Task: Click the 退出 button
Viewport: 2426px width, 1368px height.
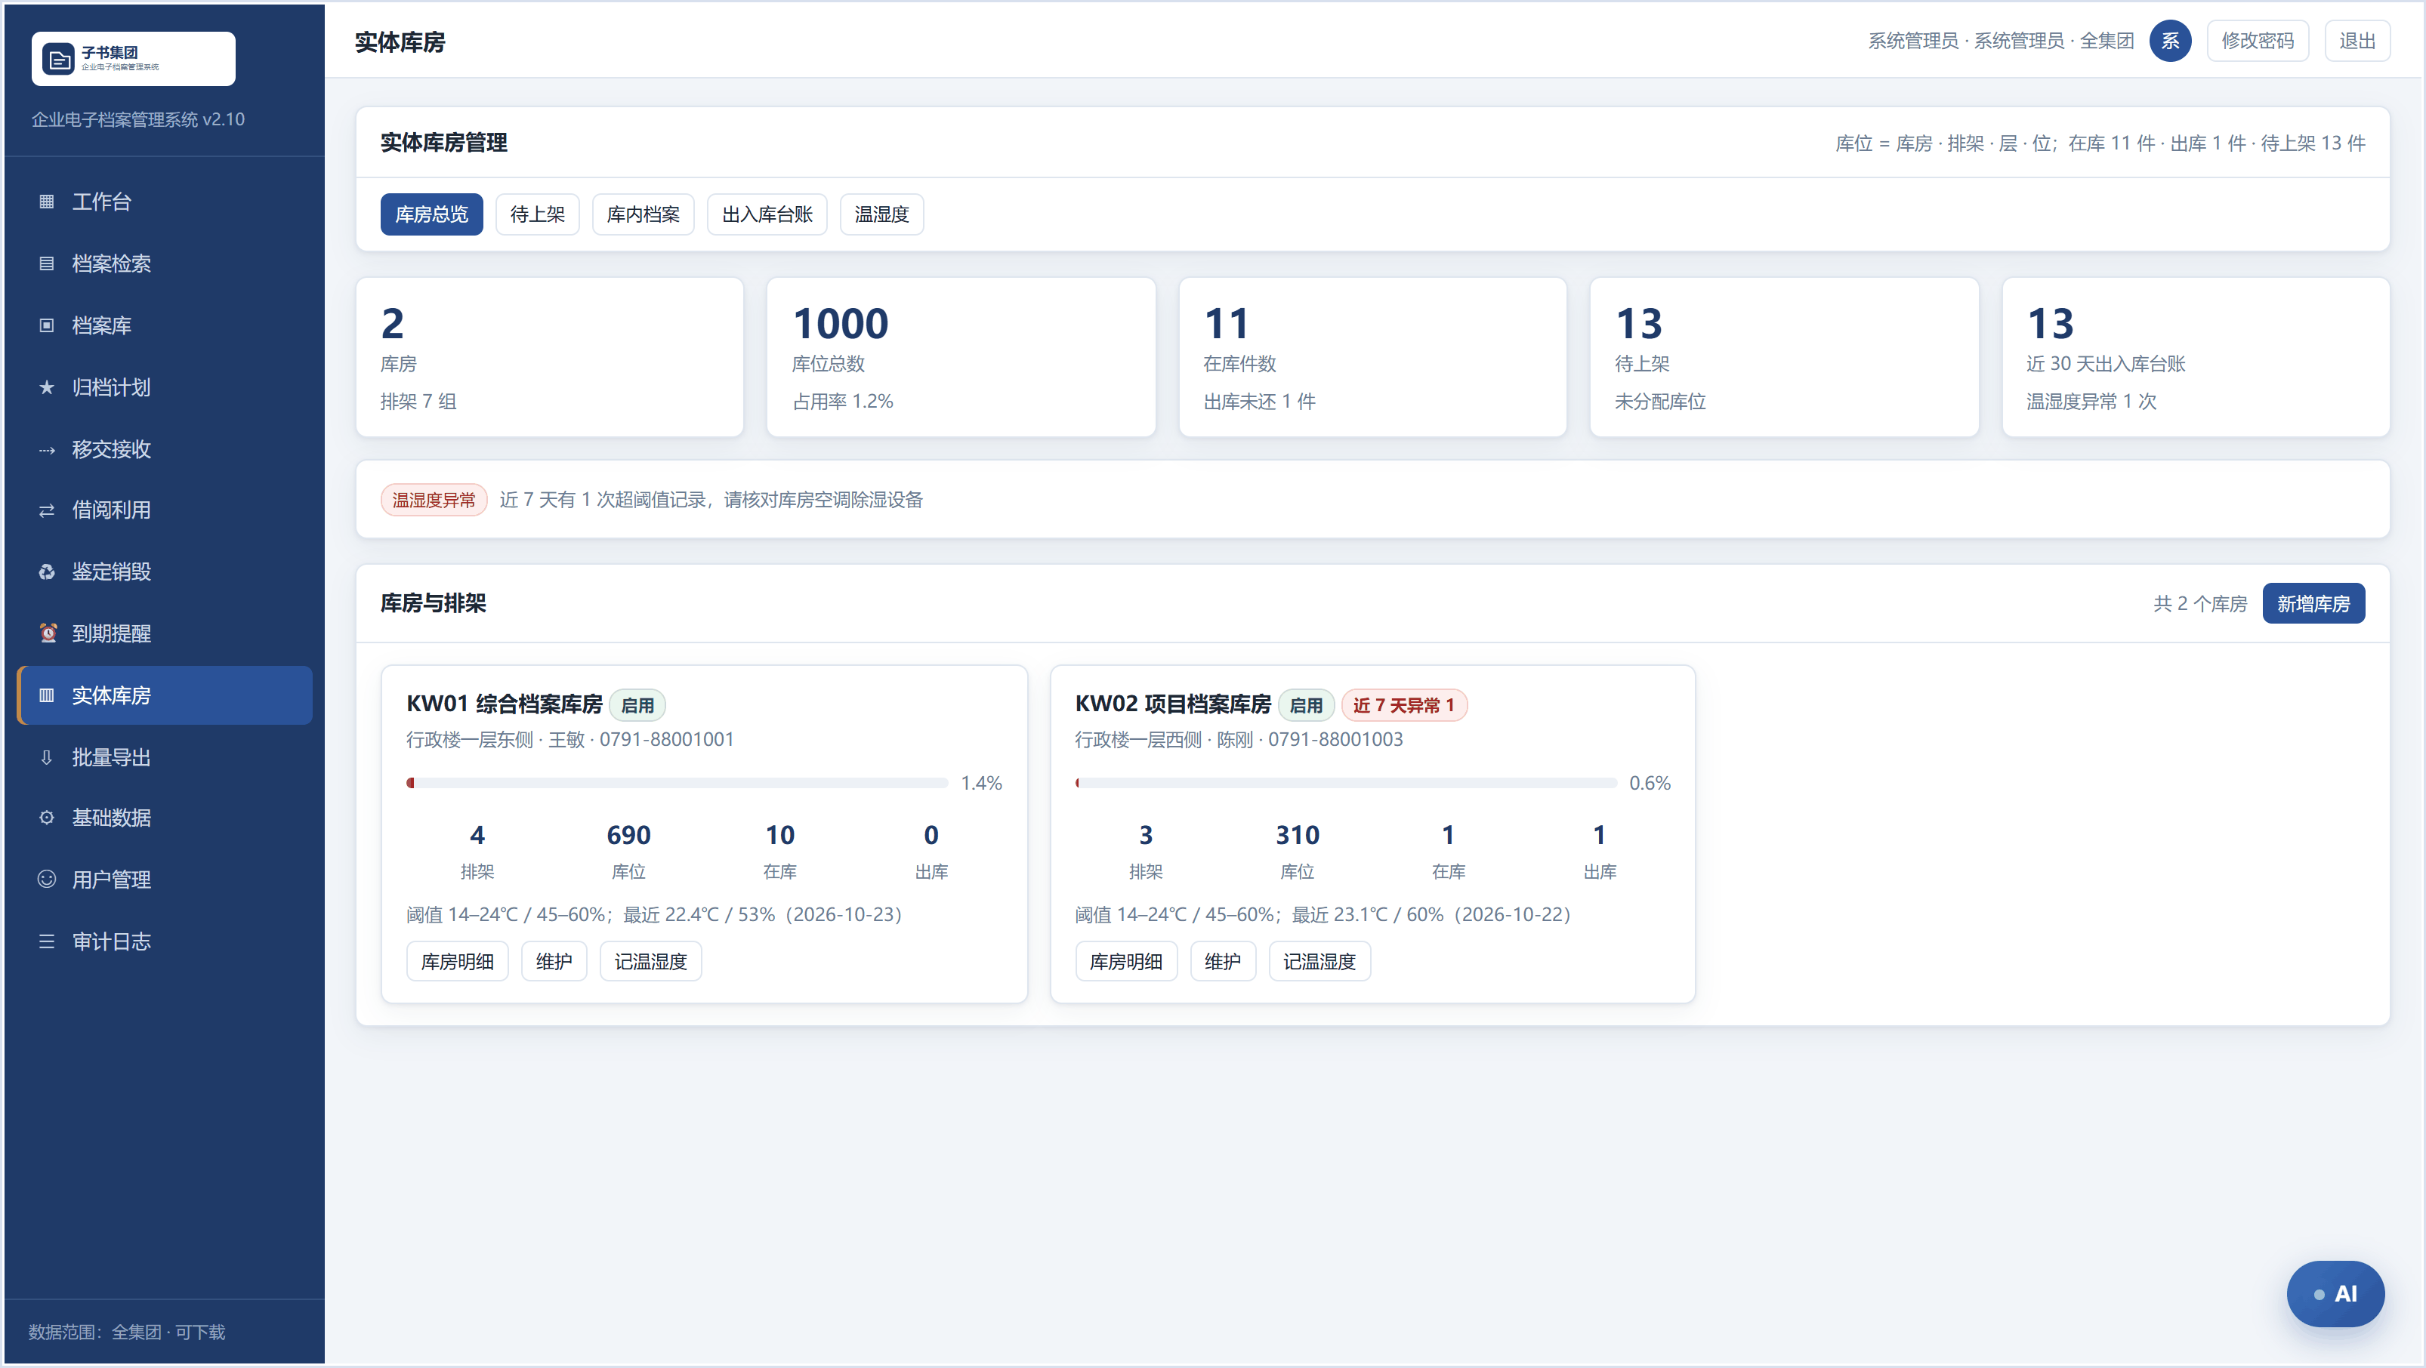Action: pos(2357,41)
